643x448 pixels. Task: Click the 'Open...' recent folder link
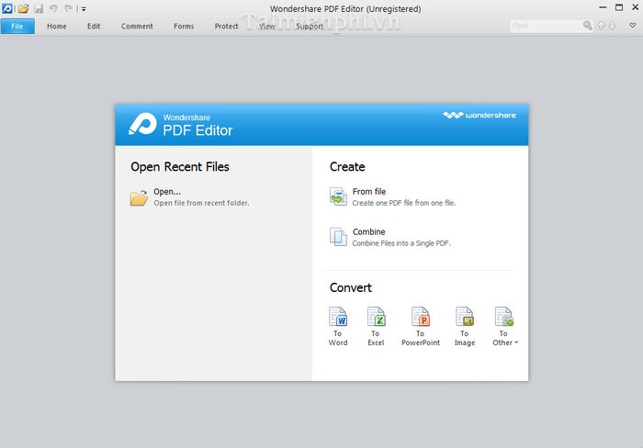[167, 192]
